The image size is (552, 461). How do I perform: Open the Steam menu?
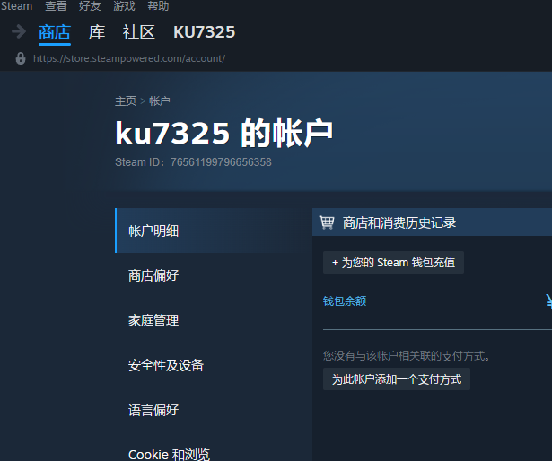click(x=16, y=6)
